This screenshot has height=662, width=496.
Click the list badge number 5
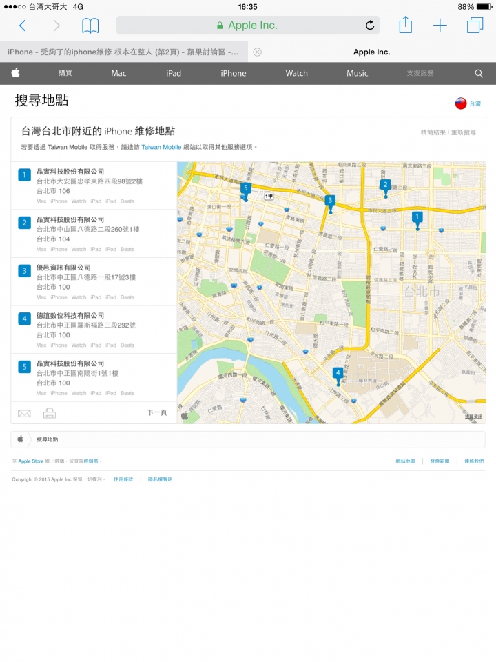coord(25,367)
